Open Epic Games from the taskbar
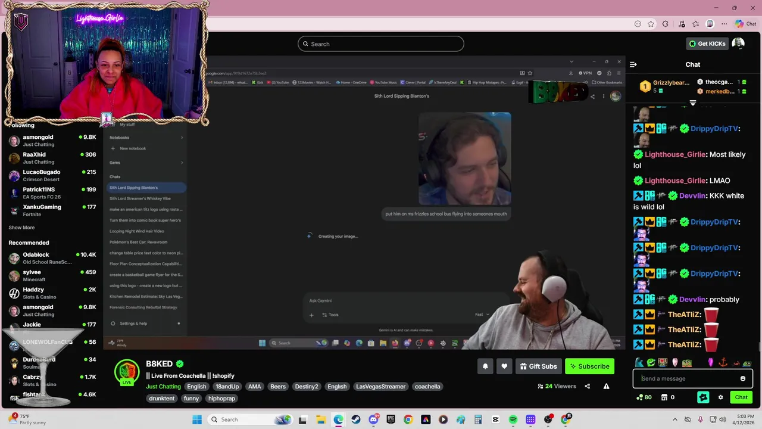The height and width of the screenshot is (429, 762). [x=391, y=419]
